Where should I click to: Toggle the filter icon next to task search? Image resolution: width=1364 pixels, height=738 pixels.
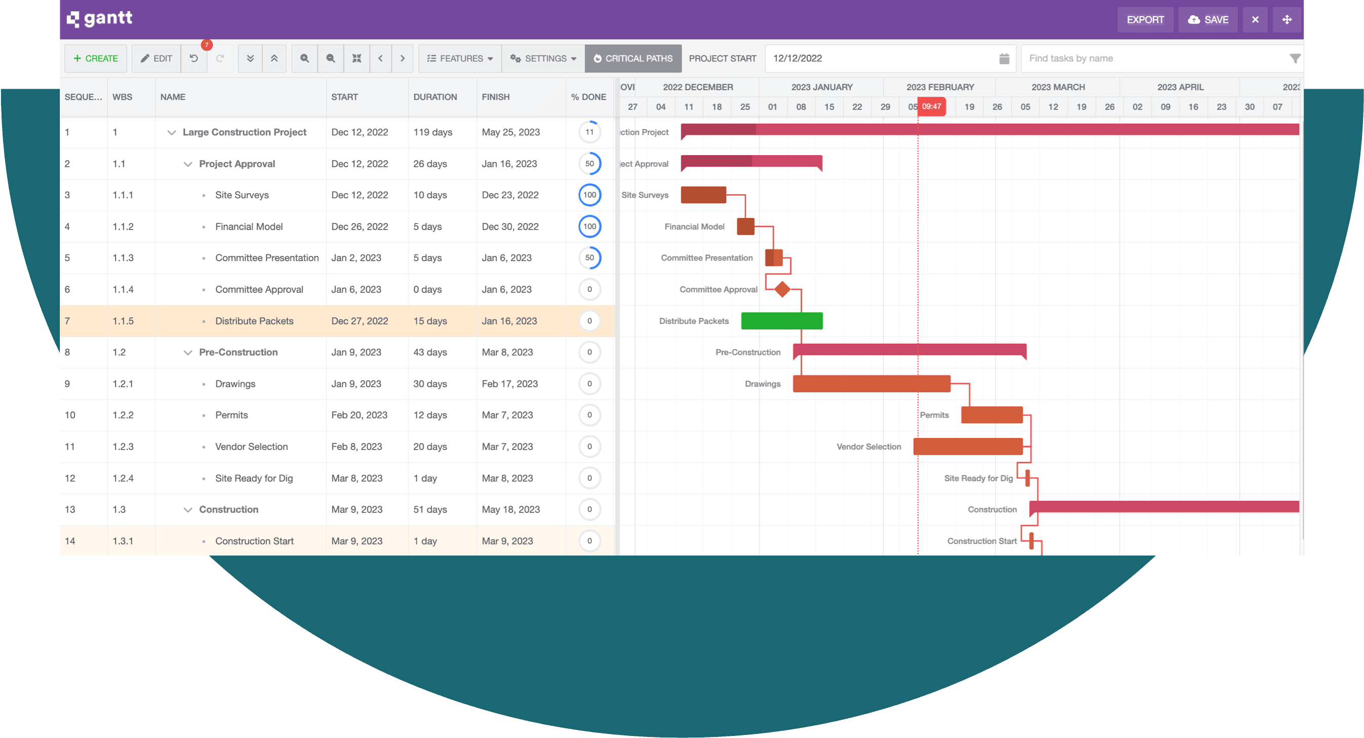(x=1295, y=58)
